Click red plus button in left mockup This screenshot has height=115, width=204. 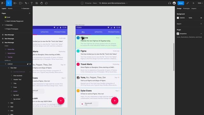coord(61,101)
